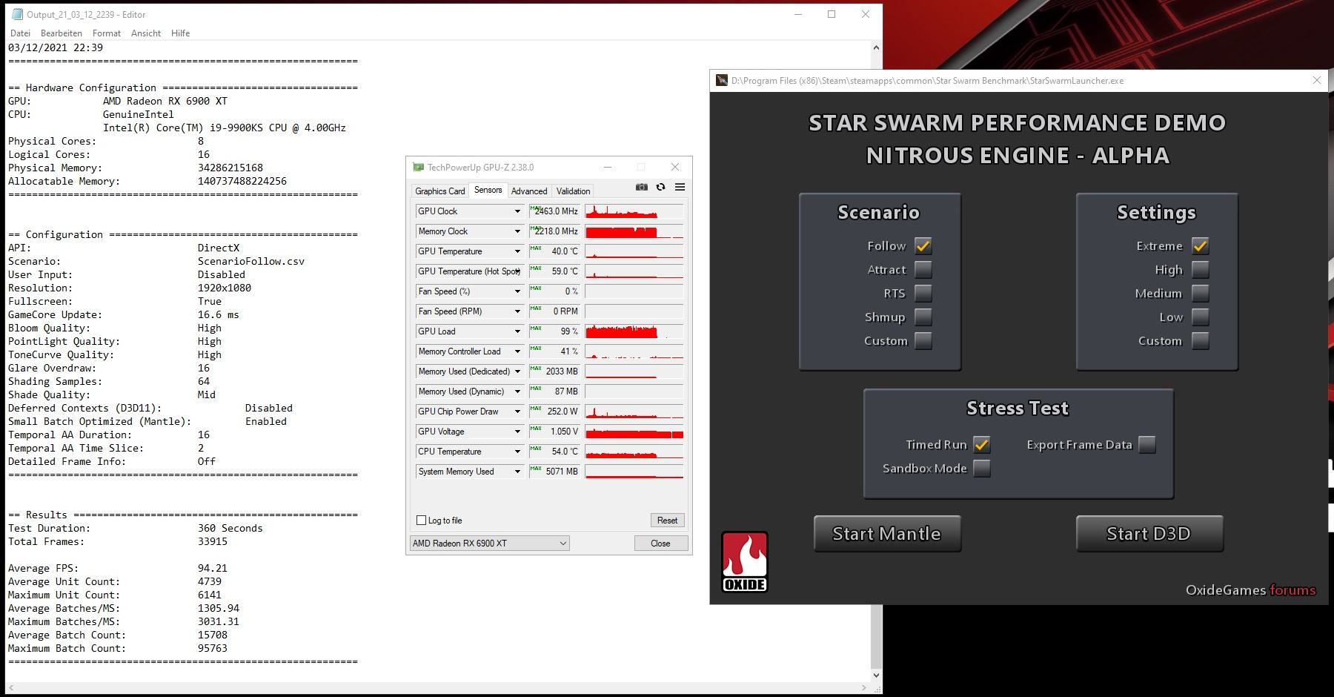This screenshot has height=697, width=1334.
Task: Open the GPU Clock sensor dropdown
Action: click(x=517, y=211)
